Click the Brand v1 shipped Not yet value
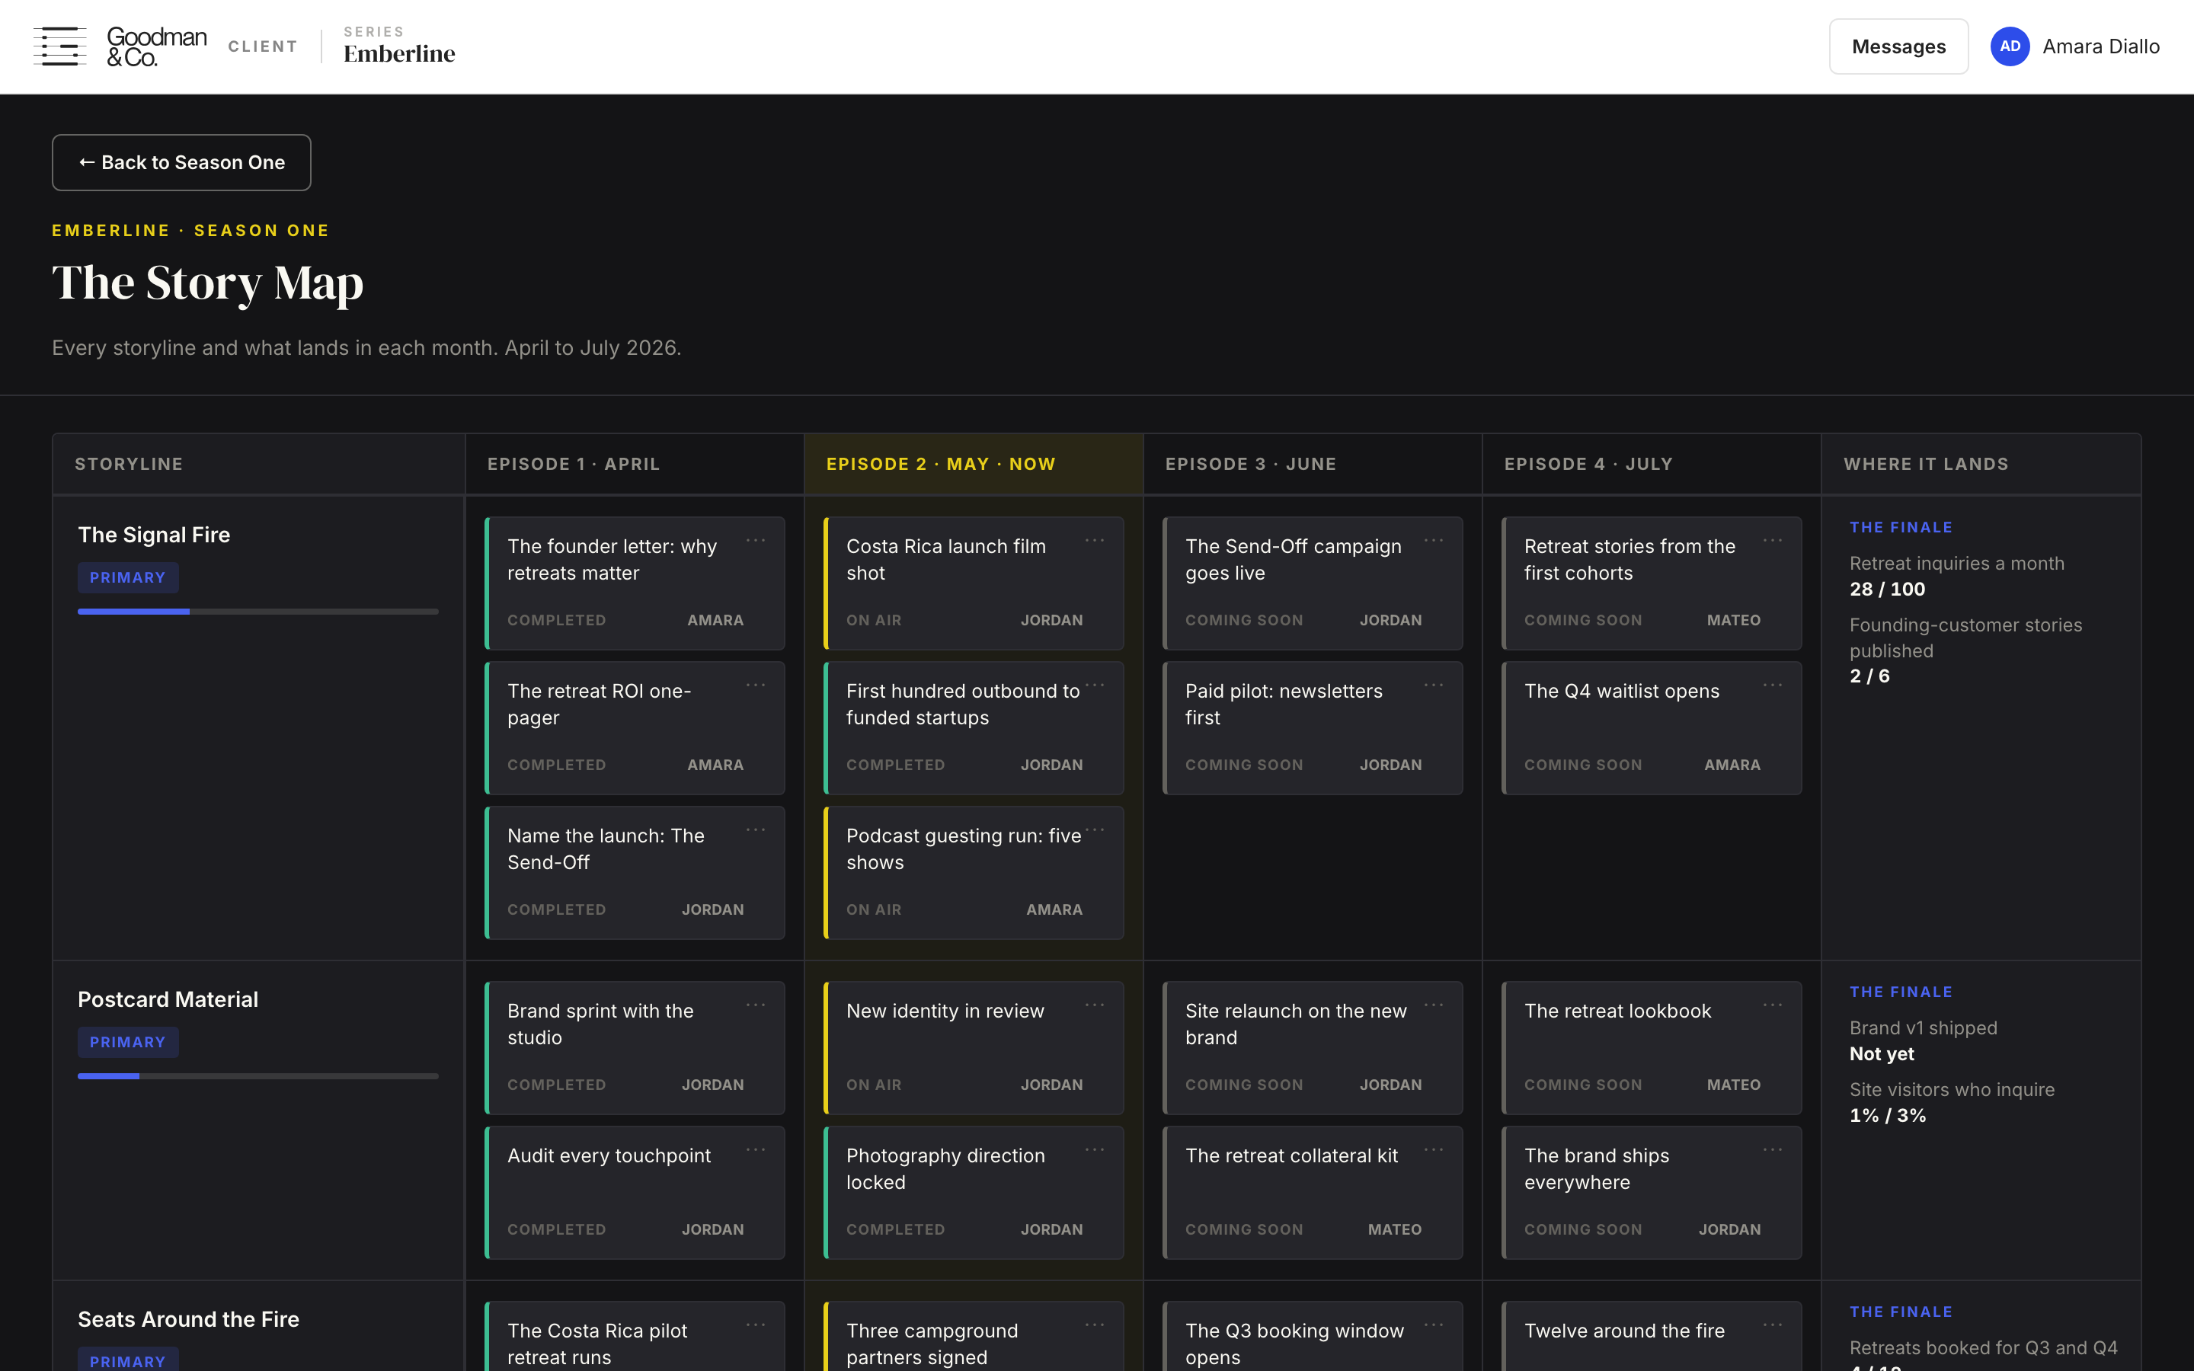2194x1371 pixels. click(1882, 1053)
